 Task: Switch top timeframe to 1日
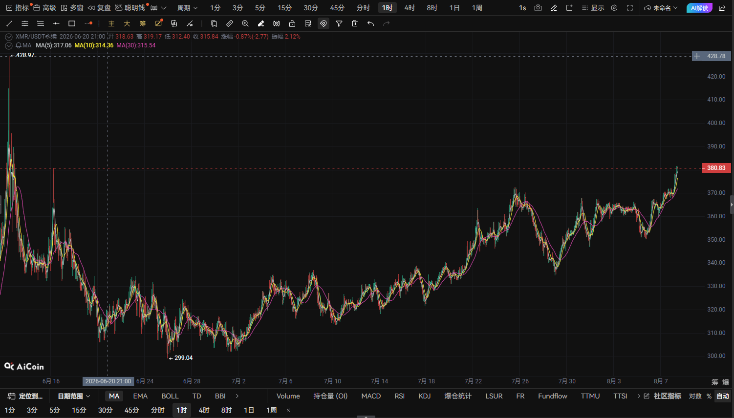pyautogui.click(x=454, y=8)
